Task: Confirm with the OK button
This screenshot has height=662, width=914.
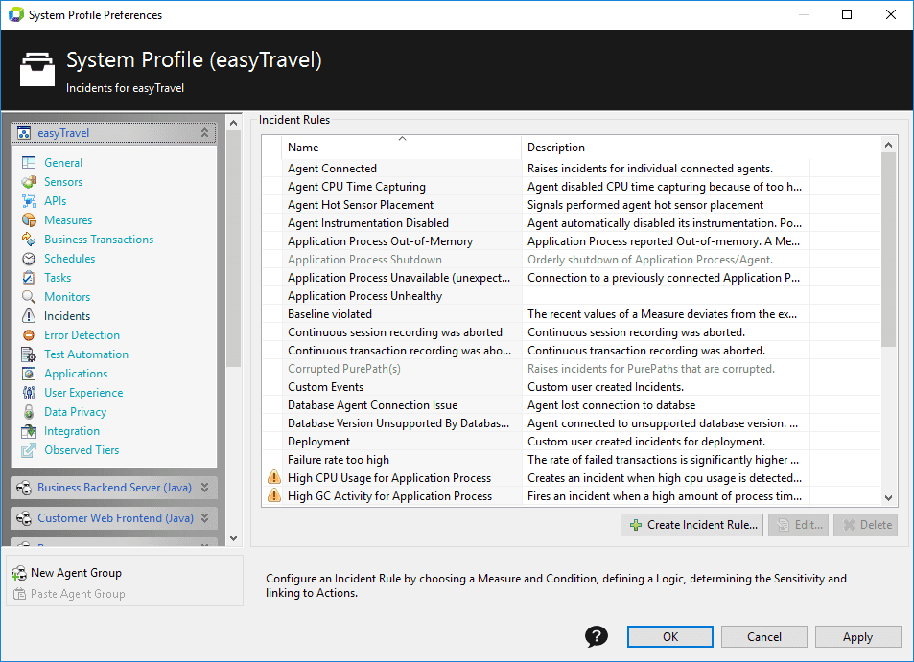Action: pos(670,636)
